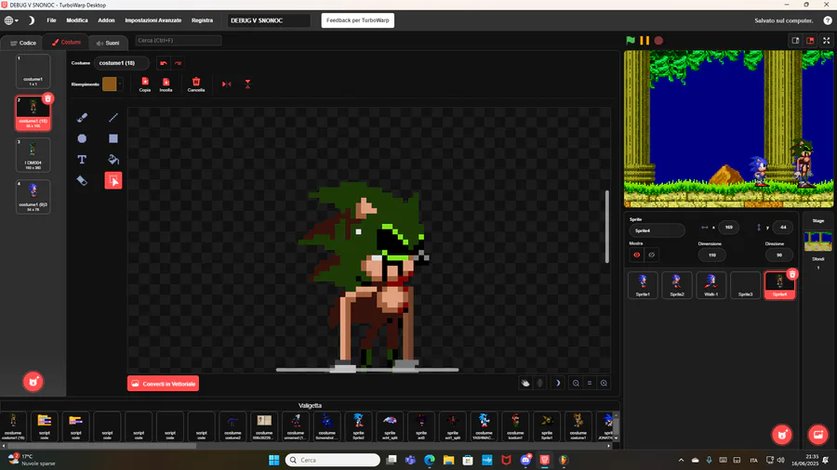
Task: Toggle paint editor dark mode moon icon
Action: [558, 383]
